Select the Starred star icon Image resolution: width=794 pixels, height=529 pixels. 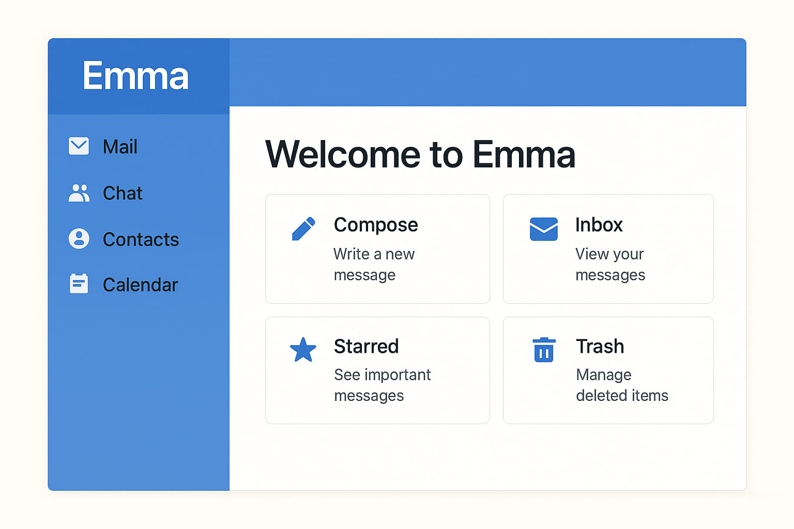pos(303,349)
